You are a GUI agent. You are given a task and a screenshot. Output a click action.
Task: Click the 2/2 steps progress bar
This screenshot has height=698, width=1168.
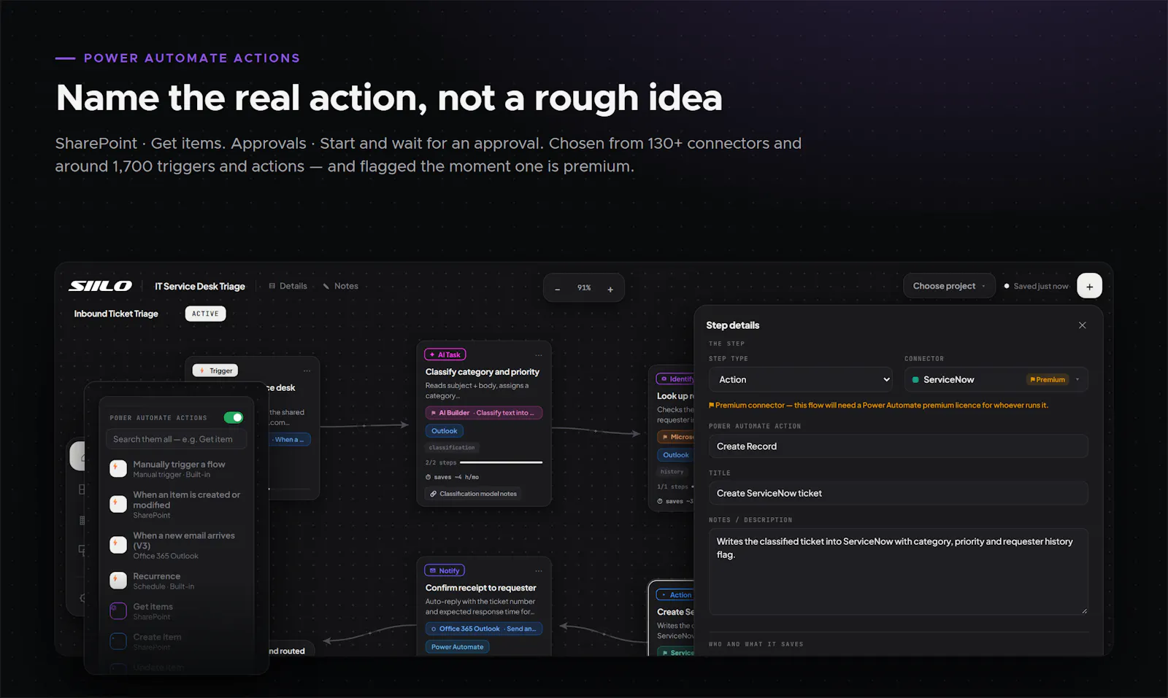502,462
